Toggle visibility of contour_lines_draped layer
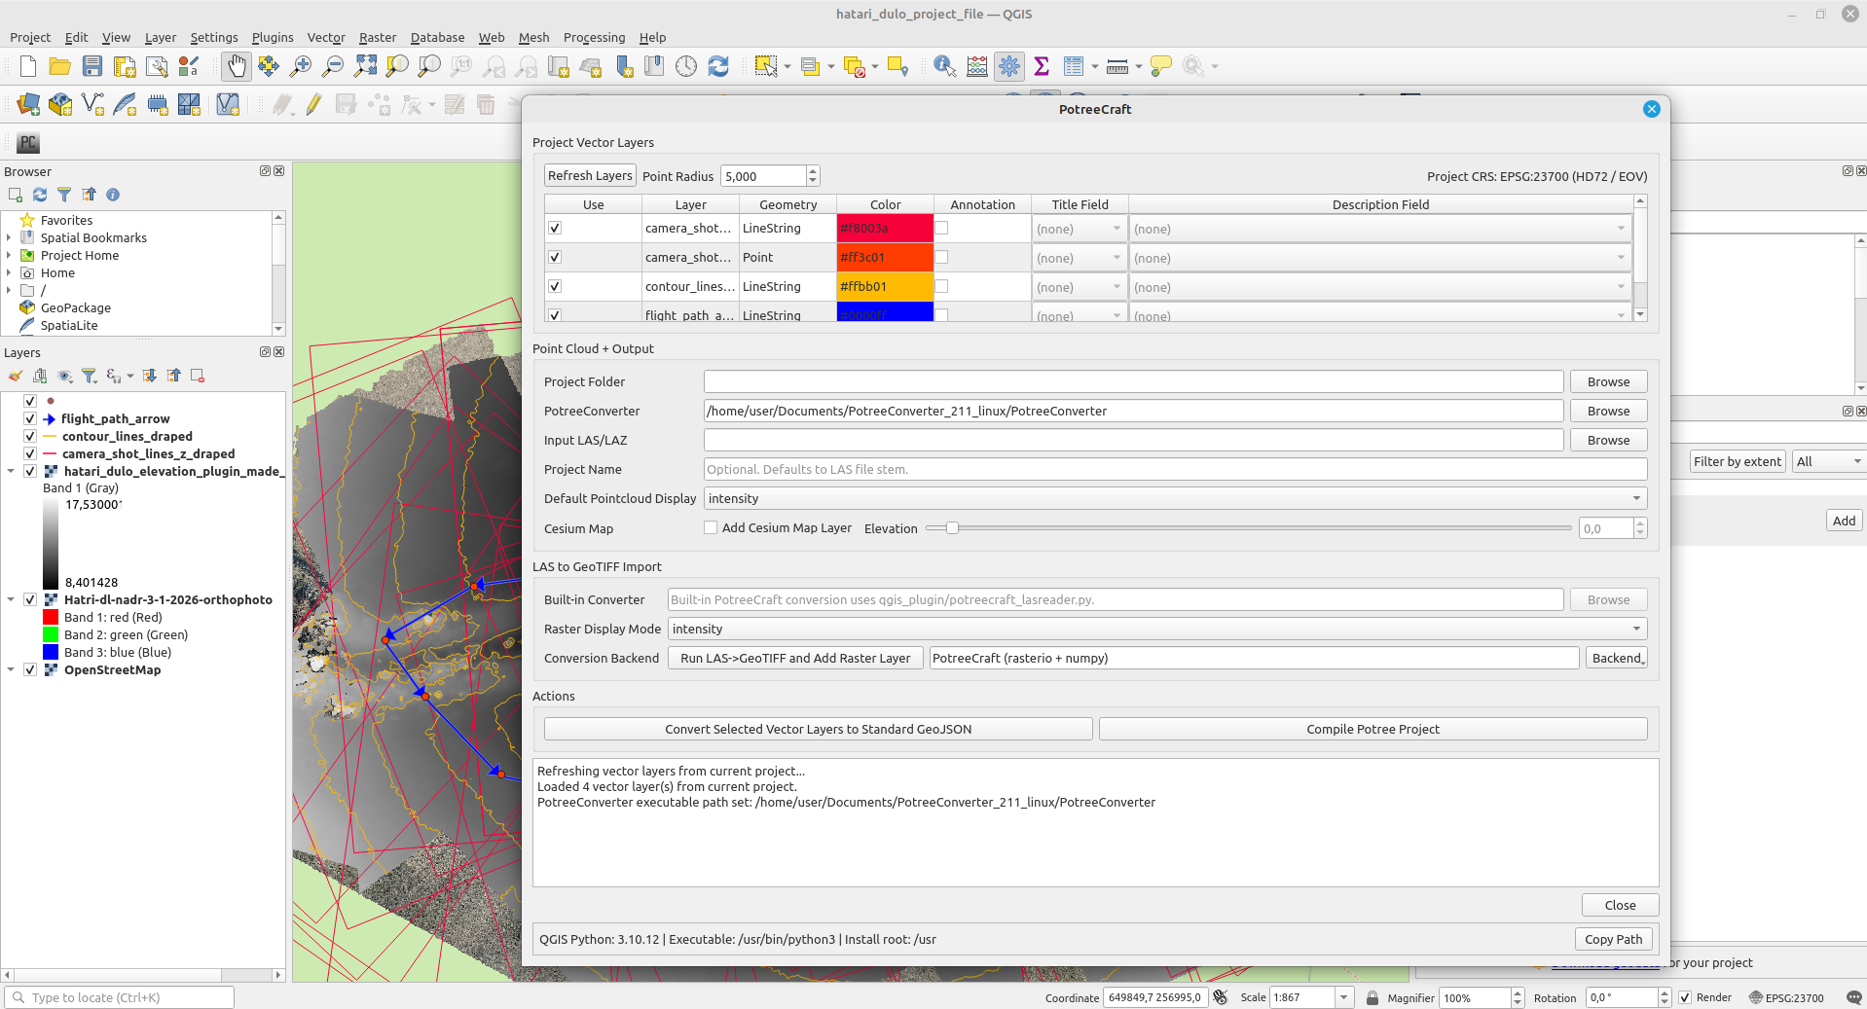The height and width of the screenshot is (1009, 1867). pos(30,436)
